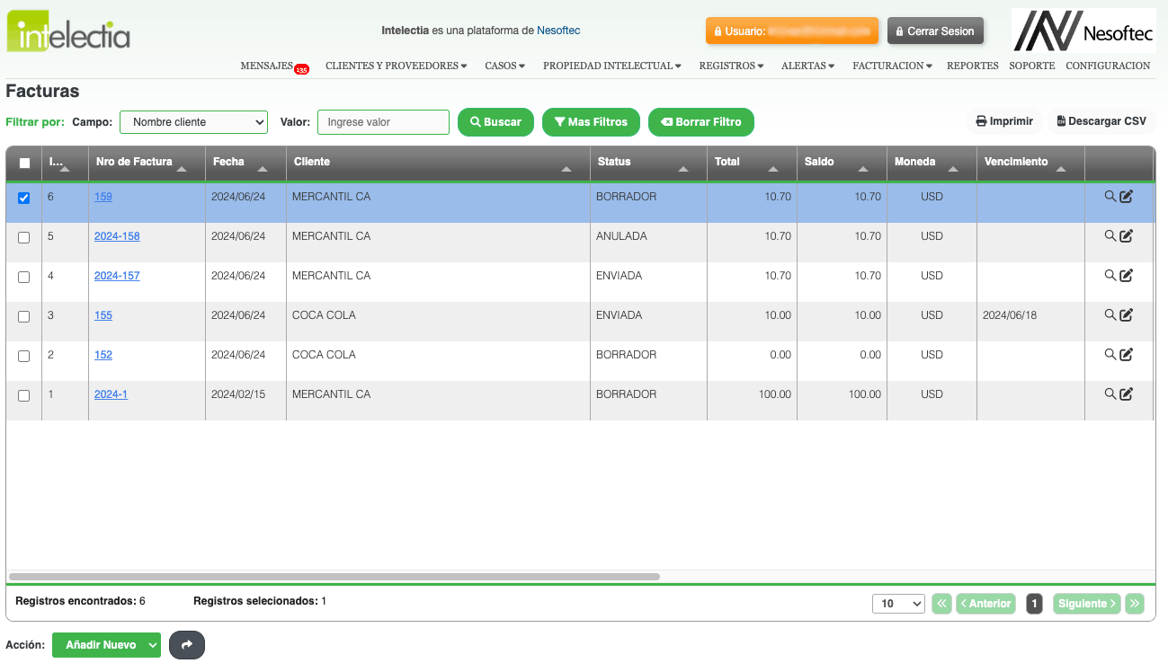The height and width of the screenshot is (672, 1168).
Task: Click the magnifier icon for invoice 159
Action: click(x=1110, y=197)
